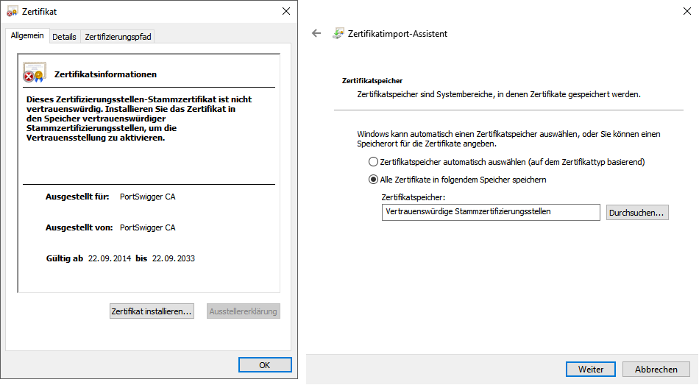The height and width of the screenshot is (385, 699).
Task: Click the Ausstellererklärung button
Action: [244, 311]
